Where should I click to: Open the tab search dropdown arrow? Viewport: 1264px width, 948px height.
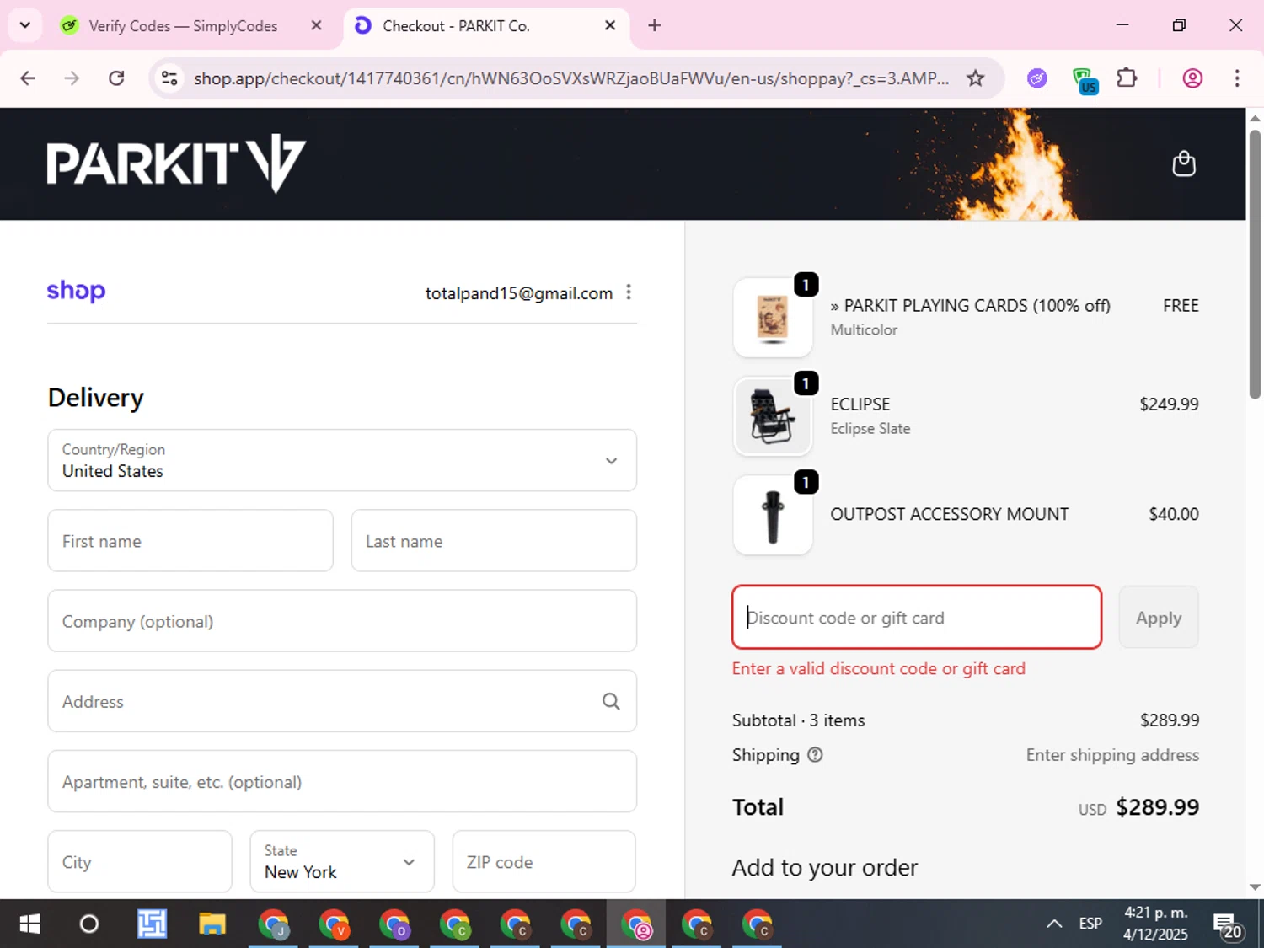[25, 25]
